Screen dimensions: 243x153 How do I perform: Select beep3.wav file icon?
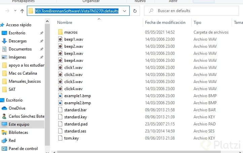pos(60,53)
